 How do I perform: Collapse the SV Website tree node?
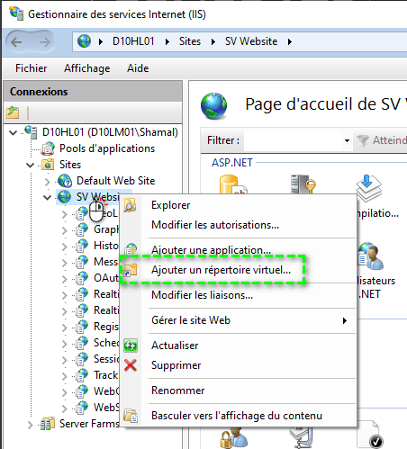(x=47, y=197)
